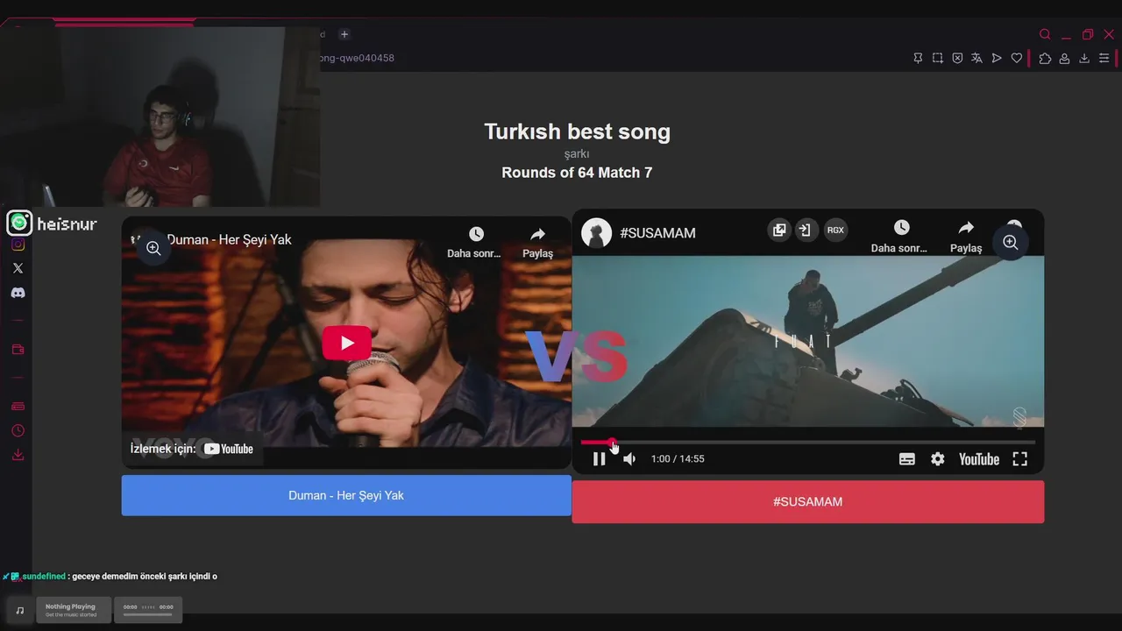The width and height of the screenshot is (1122, 631).
Task: Open the send/flow arrow icon
Action: point(997,58)
